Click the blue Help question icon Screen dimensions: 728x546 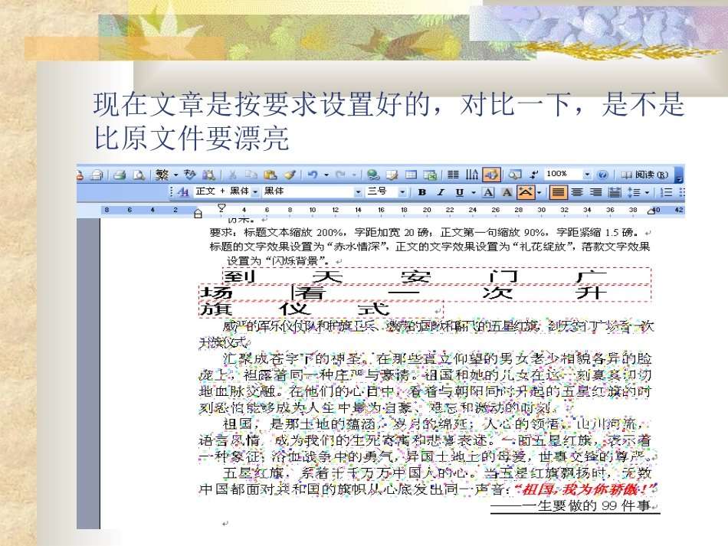[x=602, y=175]
